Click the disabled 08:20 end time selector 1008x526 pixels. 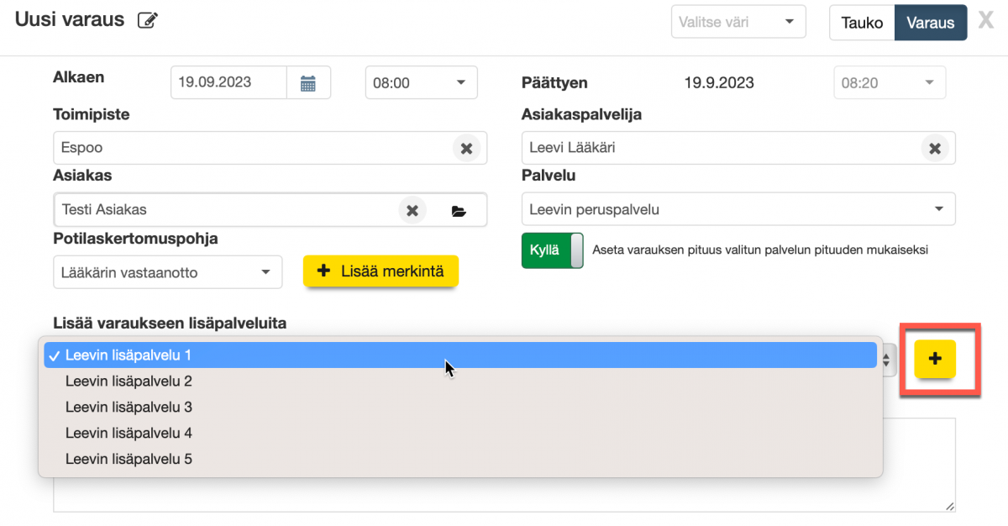tap(890, 82)
